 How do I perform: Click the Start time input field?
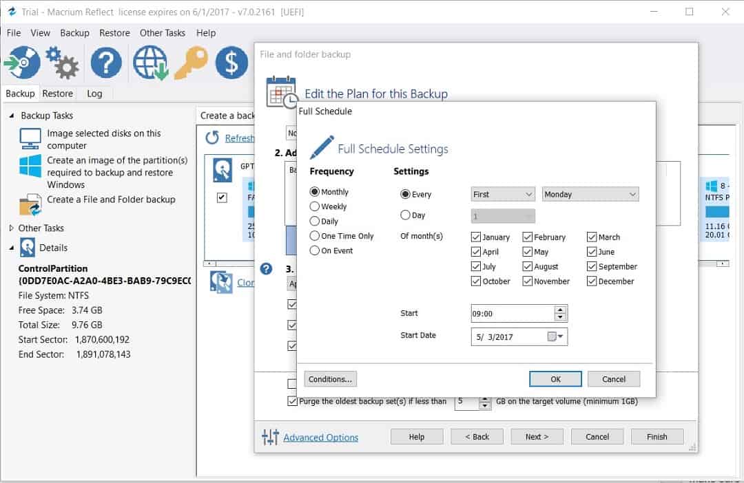click(513, 313)
